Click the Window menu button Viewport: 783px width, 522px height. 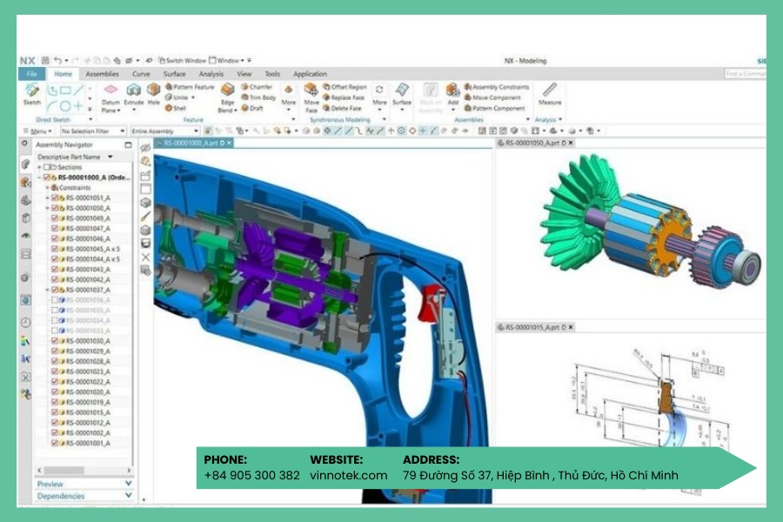click(x=227, y=60)
